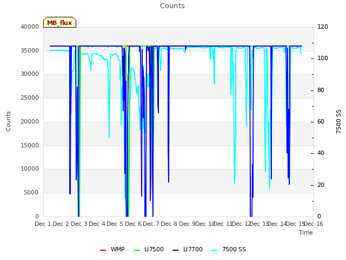
Task: Select the LI7700 legend label
Action: (x=193, y=249)
